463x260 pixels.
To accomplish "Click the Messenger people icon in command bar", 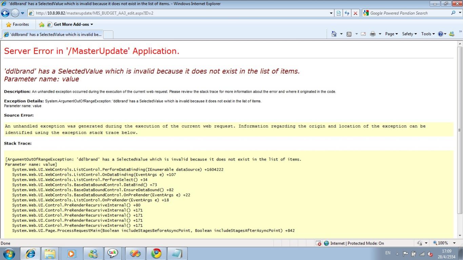I will [451, 34].
